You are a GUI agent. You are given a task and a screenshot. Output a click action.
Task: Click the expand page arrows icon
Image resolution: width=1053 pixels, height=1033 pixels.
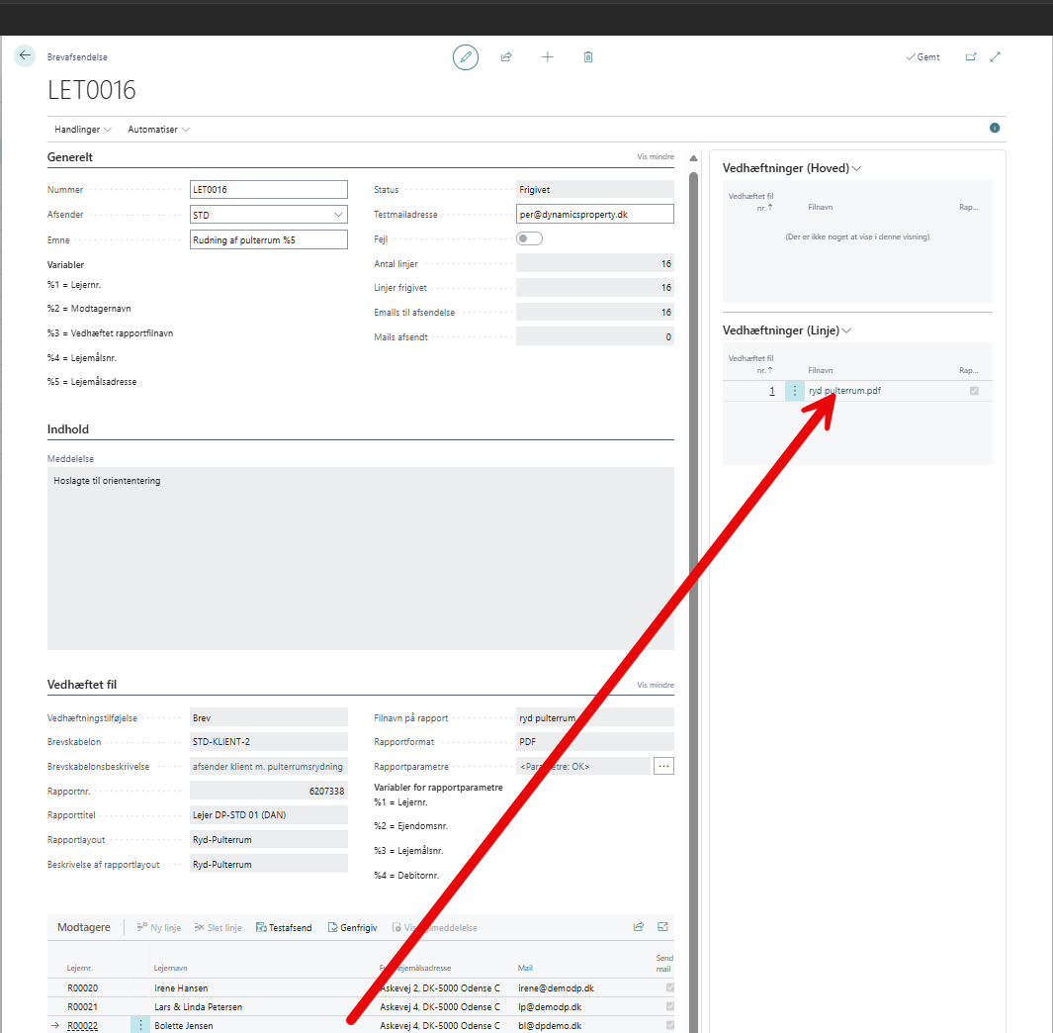point(996,57)
